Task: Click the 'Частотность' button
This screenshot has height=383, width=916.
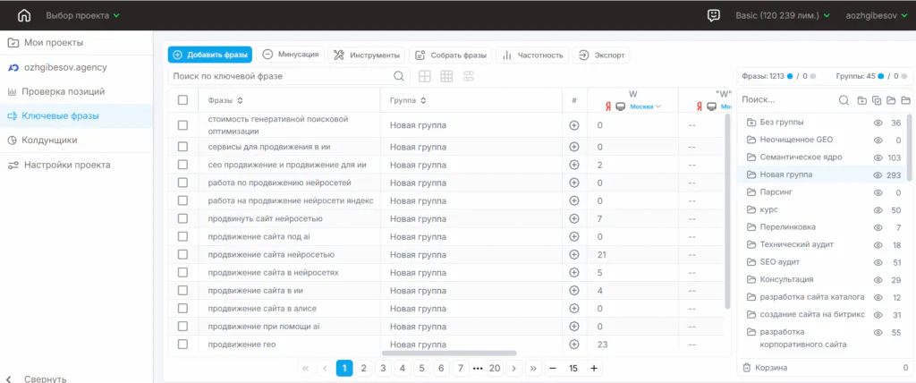Action: tap(532, 55)
